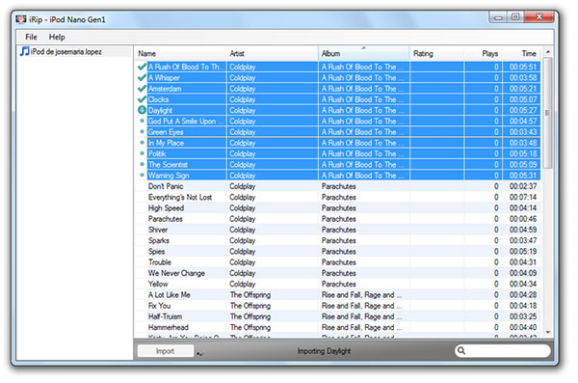Sort tracks by Time column header
Image resolution: width=578 pixels, height=383 pixels.
[521, 54]
